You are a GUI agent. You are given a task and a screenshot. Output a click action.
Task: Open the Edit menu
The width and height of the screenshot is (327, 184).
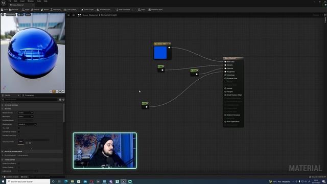[16, 1]
